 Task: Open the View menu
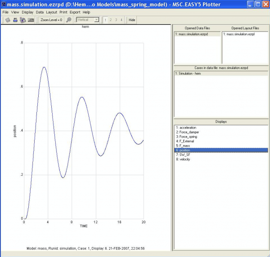pyautogui.click(x=15, y=12)
